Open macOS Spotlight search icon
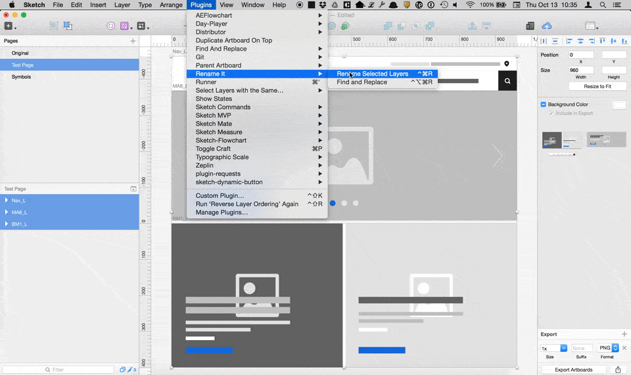 [603, 5]
